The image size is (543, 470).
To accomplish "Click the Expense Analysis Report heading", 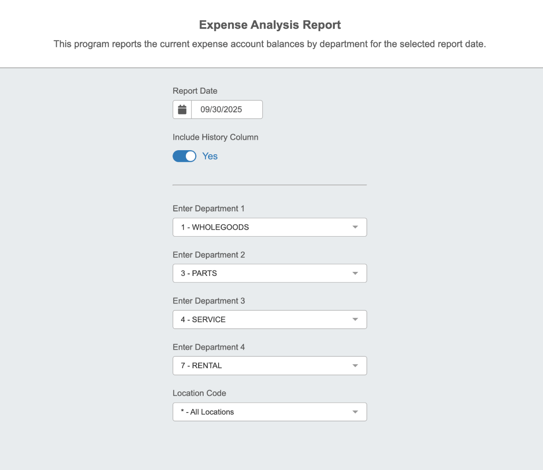I will coord(270,25).
